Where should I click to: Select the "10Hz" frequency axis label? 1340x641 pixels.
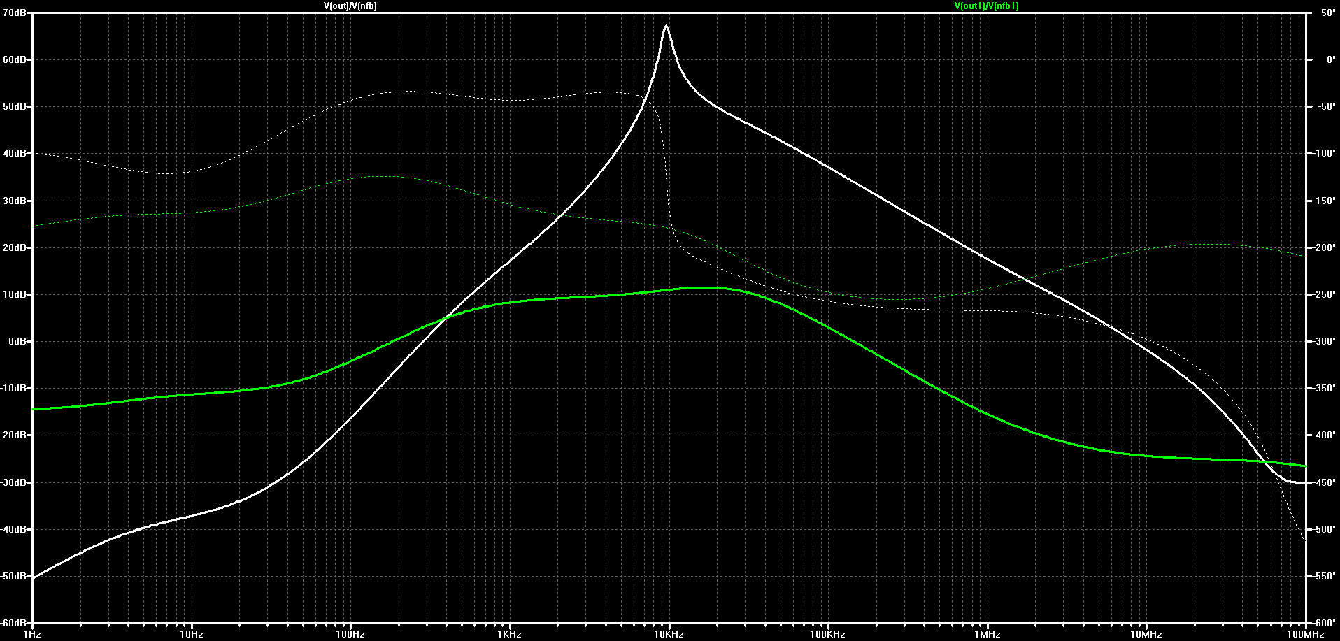(192, 634)
